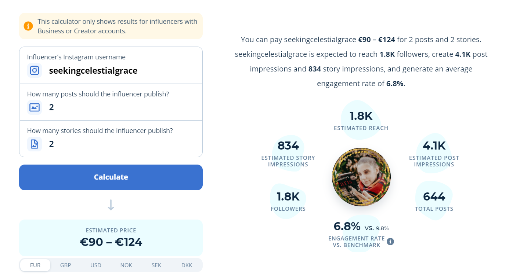Select DKK as the currency
The width and height of the screenshot is (520, 276).
pyautogui.click(x=187, y=265)
